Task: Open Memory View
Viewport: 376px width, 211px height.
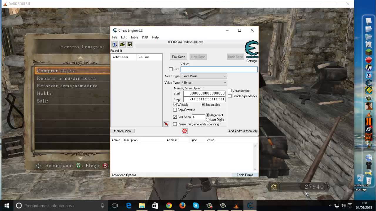Action: [123, 131]
